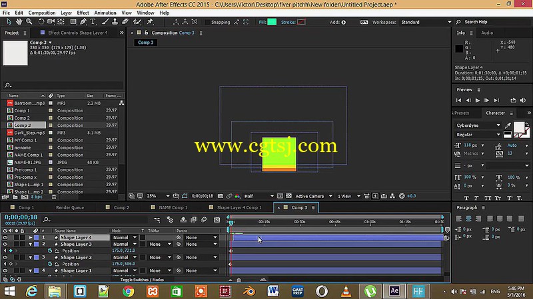The image size is (533, 299).
Task: Toggle transparency grid in viewer
Action: tap(288, 196)
